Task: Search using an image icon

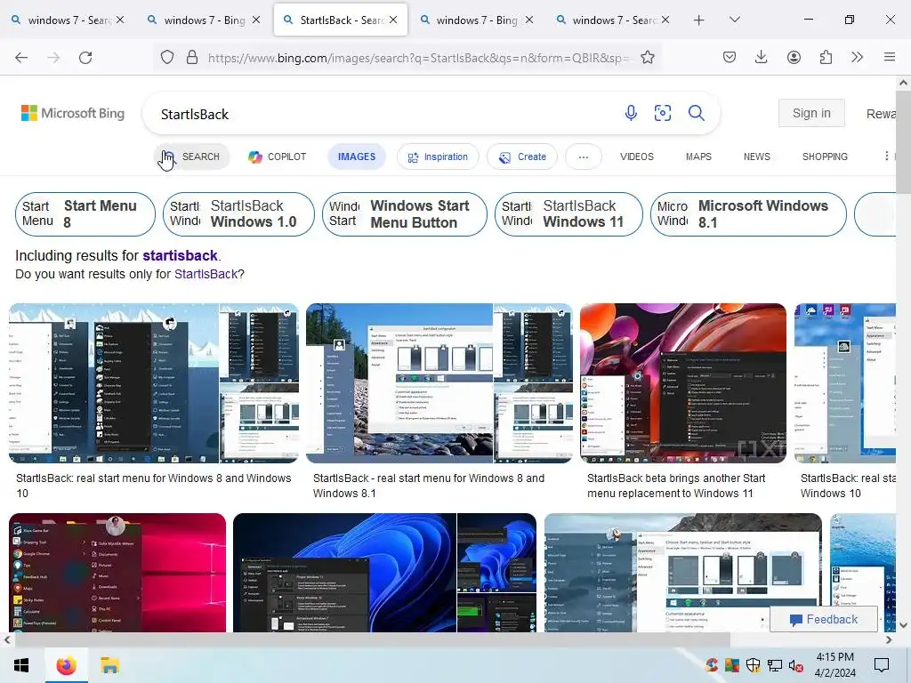Action: point(663,113)
